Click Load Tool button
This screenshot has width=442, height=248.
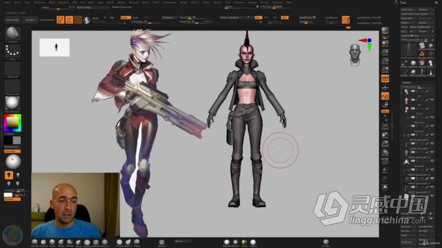pyautogui.click(x=409, y=10)
